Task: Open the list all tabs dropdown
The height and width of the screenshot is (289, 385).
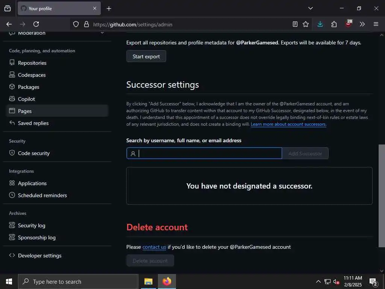Action: click(x=311, y=8)
